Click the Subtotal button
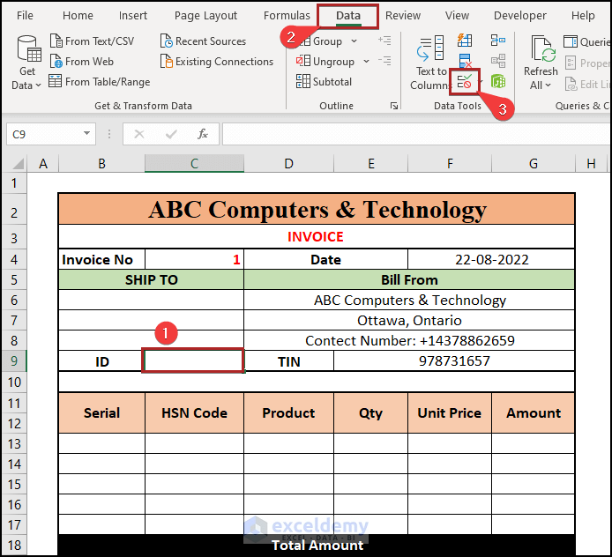 (324, 81)
